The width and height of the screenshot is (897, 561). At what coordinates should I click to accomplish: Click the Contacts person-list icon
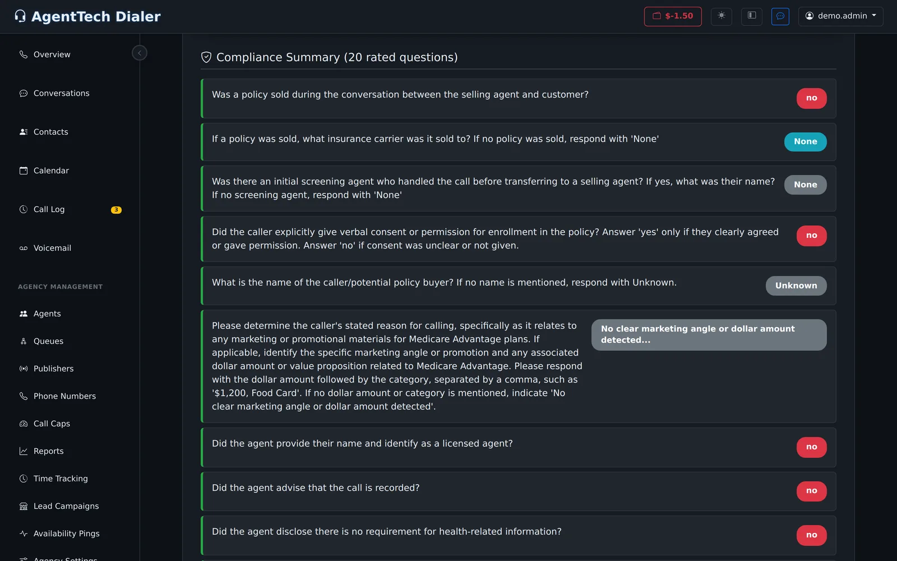[24, 132]
